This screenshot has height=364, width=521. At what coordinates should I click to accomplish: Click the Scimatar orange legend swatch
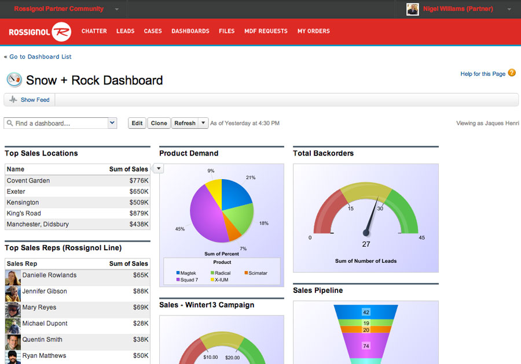246,273
